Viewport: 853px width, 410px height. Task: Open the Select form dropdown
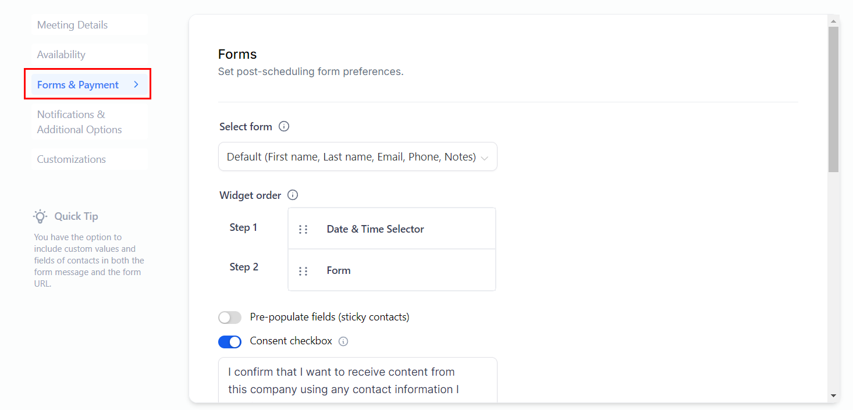pyautogui.click(x=351, y=157)
